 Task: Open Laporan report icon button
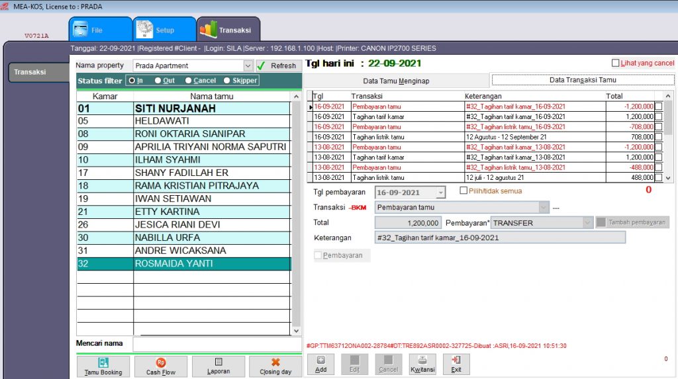pos(218,366)
